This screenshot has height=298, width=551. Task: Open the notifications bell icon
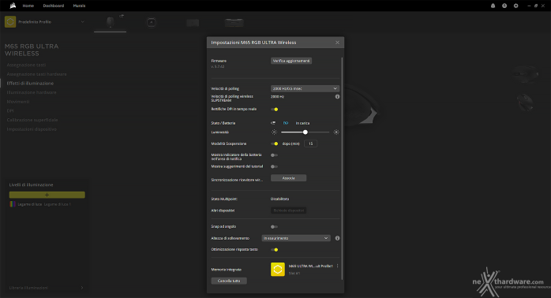point(493,6)
